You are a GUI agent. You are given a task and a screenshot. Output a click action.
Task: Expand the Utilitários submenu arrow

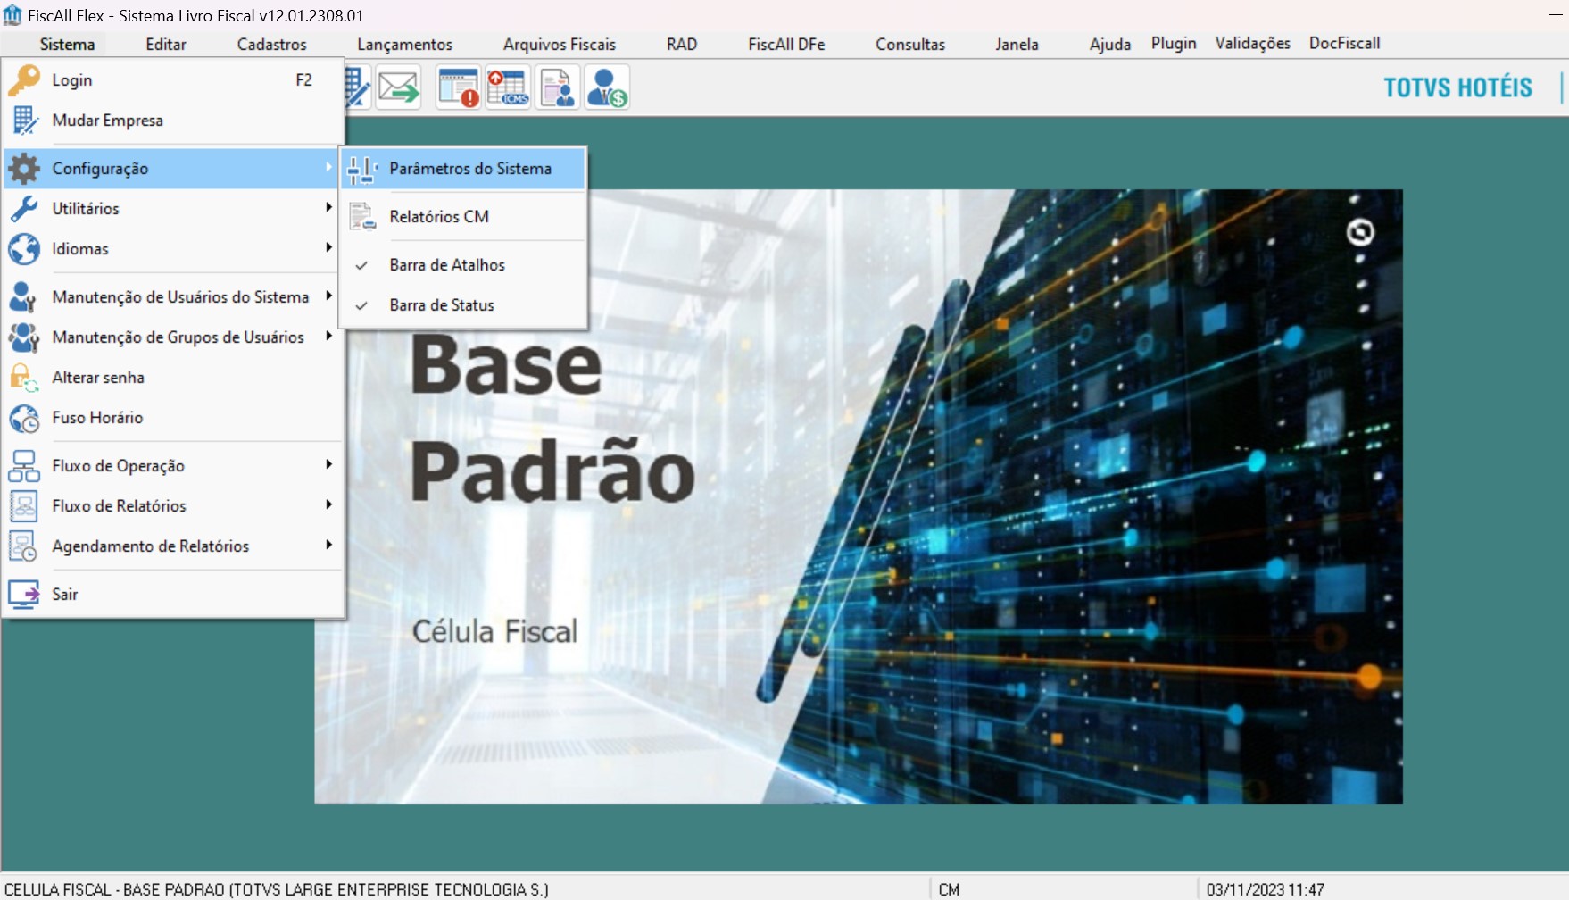point(328,207)
